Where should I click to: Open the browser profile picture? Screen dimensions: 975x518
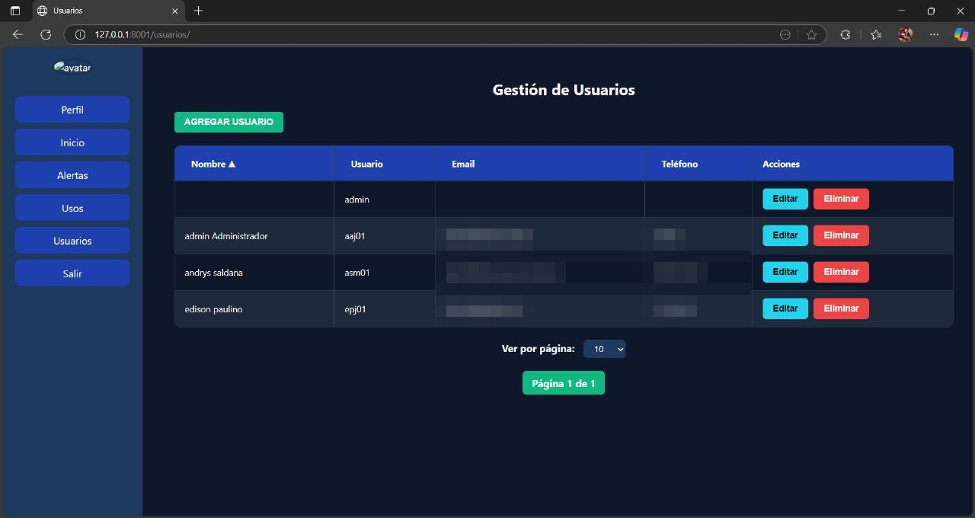click(905, 34)
